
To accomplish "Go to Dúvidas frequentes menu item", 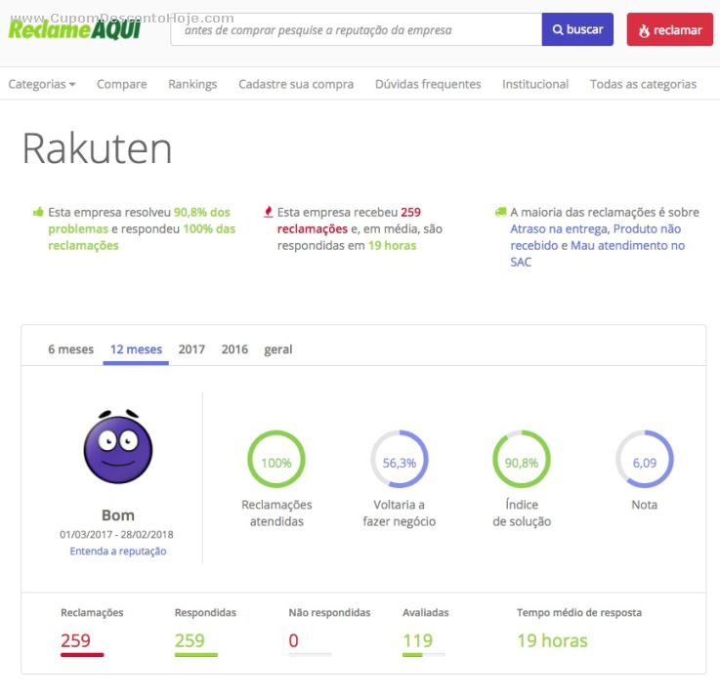I will point(428,84).
